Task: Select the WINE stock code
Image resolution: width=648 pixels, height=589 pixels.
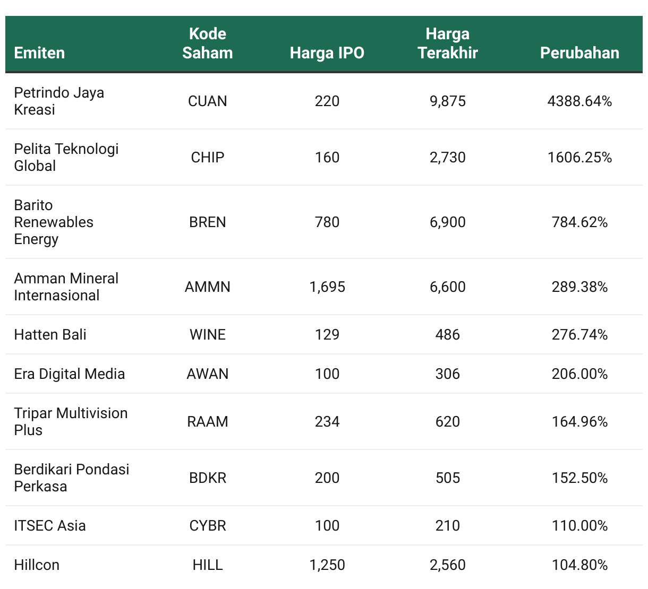Action: 207,334
